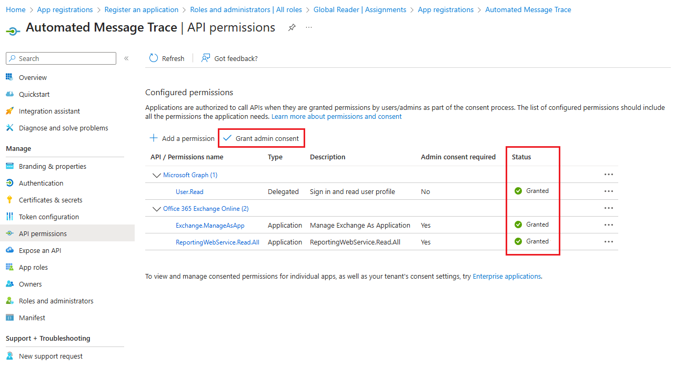Click the Refresh button label

pyautogui.click(x=173, y=58)
